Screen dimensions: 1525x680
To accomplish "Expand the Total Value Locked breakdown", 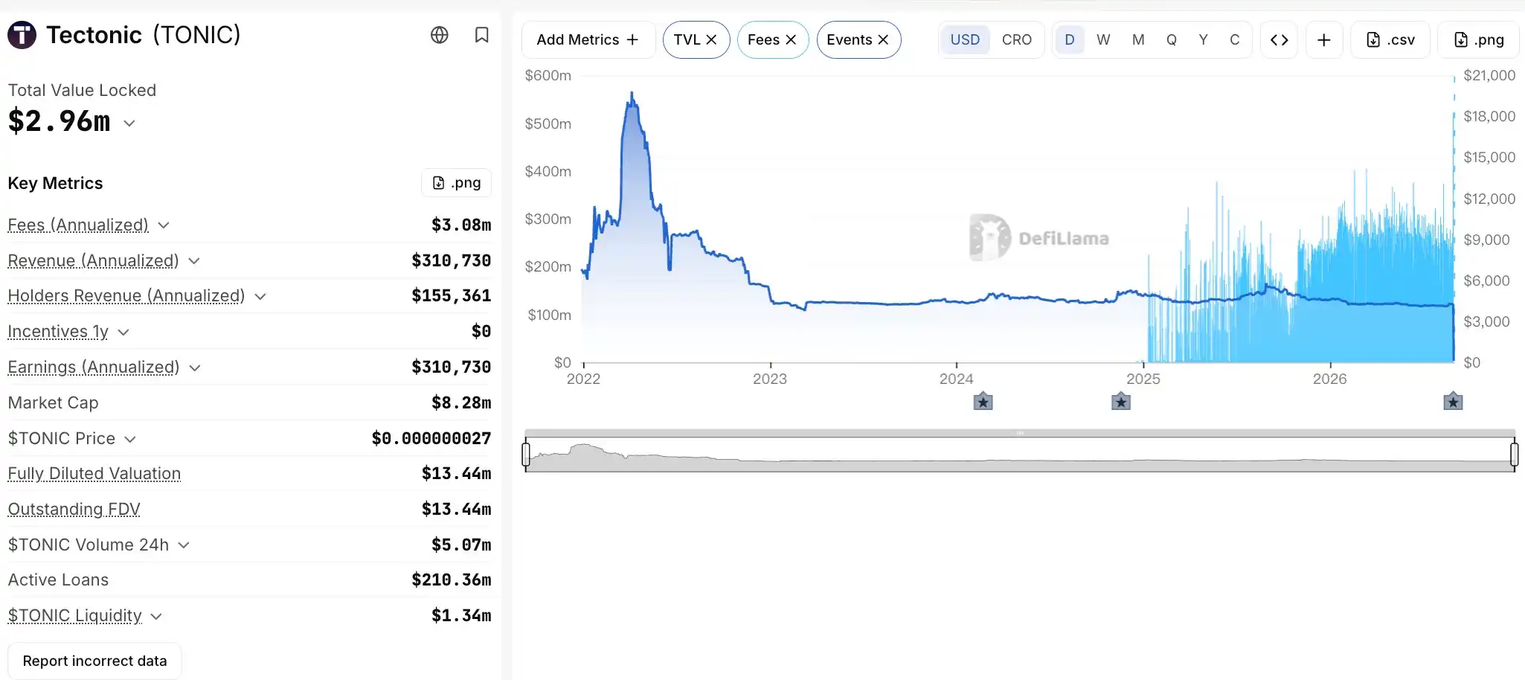I will click(x=129, y=123).
